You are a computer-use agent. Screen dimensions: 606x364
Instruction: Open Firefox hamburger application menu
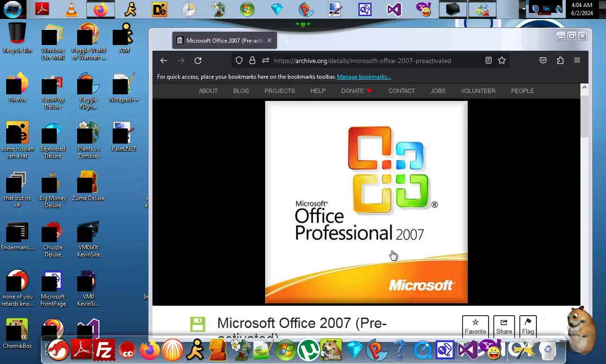(577, 61)
